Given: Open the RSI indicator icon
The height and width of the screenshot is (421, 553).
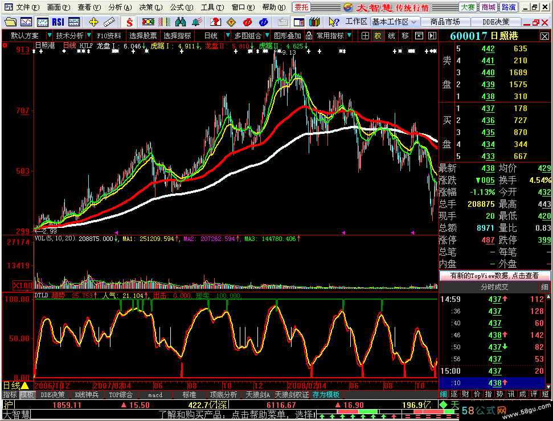Looking at the screenshot, I should click(x=58, y=22).
